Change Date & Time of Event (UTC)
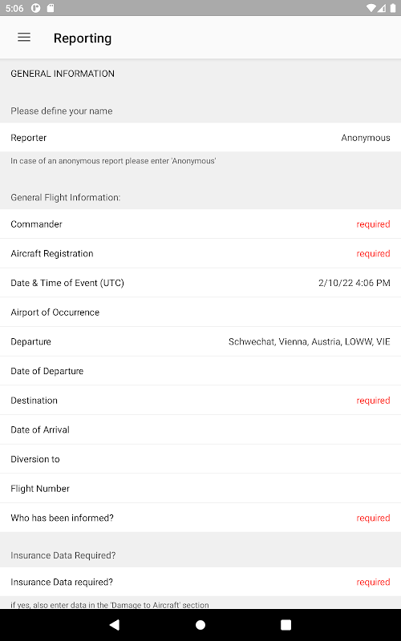 tap(200, 283)
